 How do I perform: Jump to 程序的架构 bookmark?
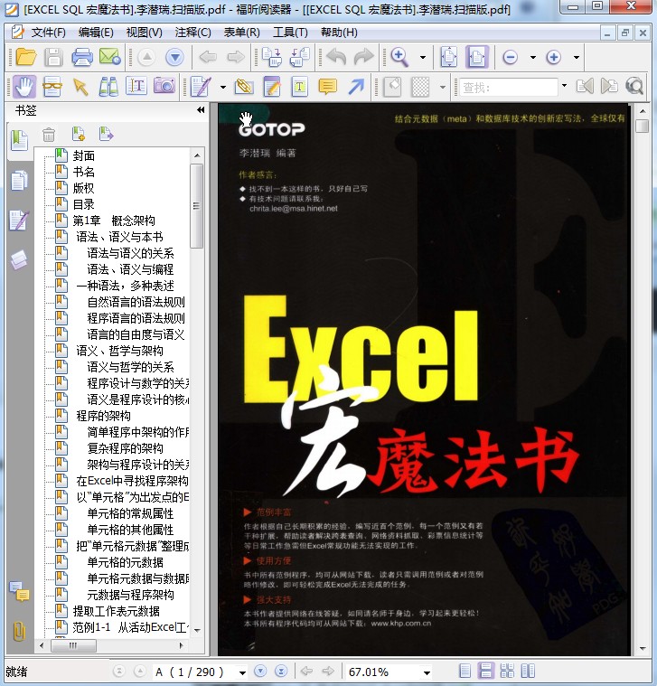click(x=103, y=416)
